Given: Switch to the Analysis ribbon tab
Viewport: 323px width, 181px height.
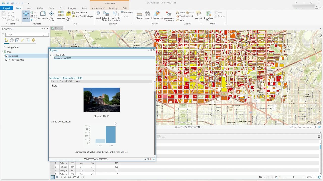Looking at the screenshot, I should point(40,8).
